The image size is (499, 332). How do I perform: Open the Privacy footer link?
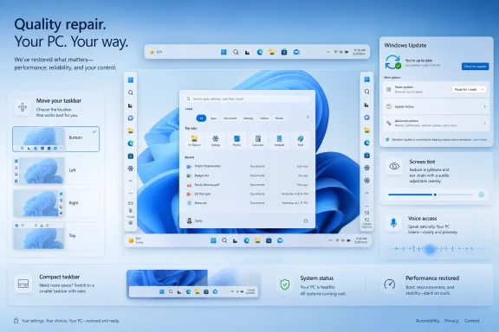tap(451, 321)
